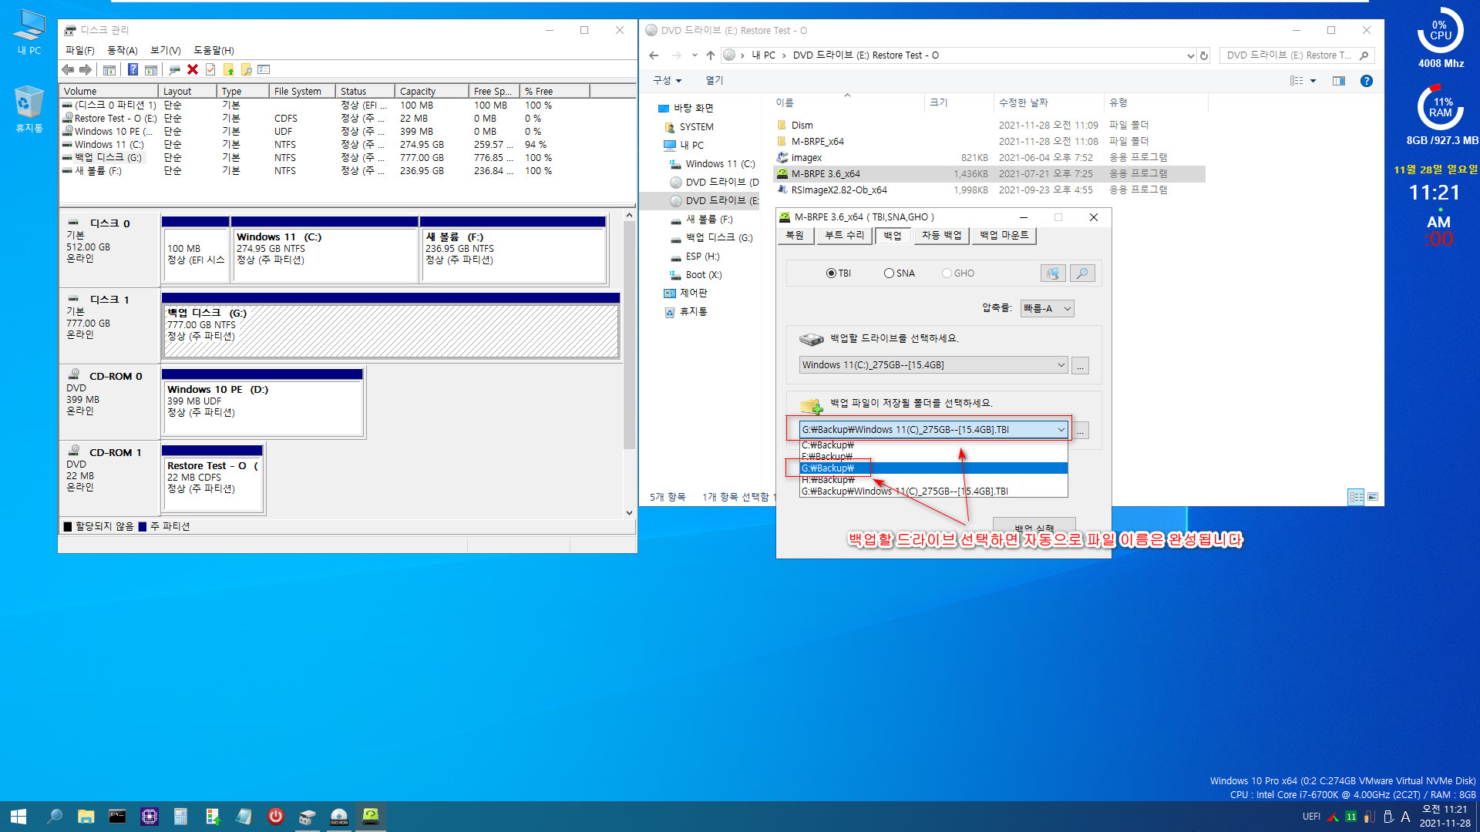Click the 구성 button in Explorer
Image resolution: width=1480 pixels, height=832 pixels.
[668, 80]
